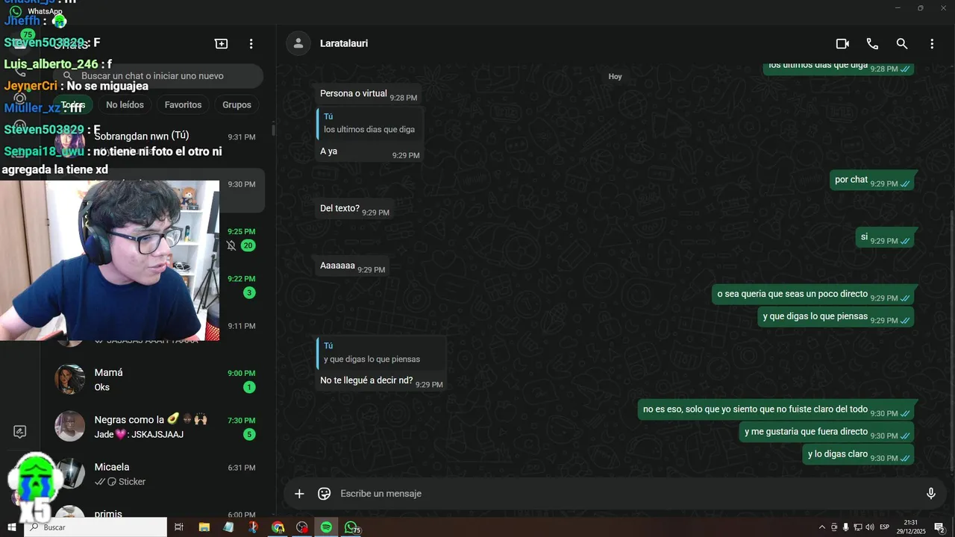Select the 'o sea queria que seas un poco directo' message

(813, 295)
